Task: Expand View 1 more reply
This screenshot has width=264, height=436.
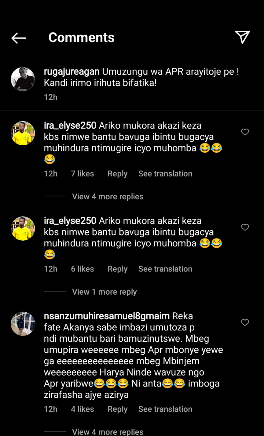Action: pyautogui.click(x=104, y=292)
